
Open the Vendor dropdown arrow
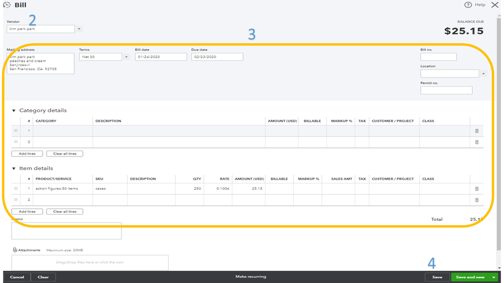(79, 29)
